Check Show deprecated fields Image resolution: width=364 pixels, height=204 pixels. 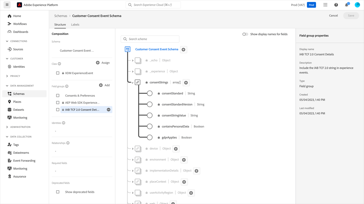tap(58, 192)
